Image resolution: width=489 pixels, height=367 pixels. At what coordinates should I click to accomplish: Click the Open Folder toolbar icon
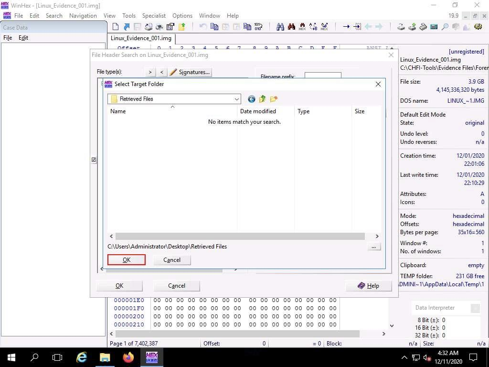182,27
